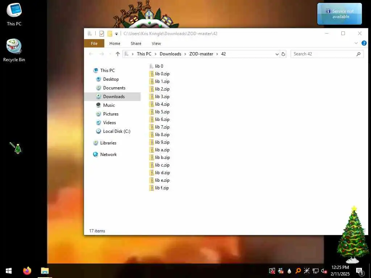Select This PC in navigation pane
Viewport: 371px width, 278px height.
107,71
